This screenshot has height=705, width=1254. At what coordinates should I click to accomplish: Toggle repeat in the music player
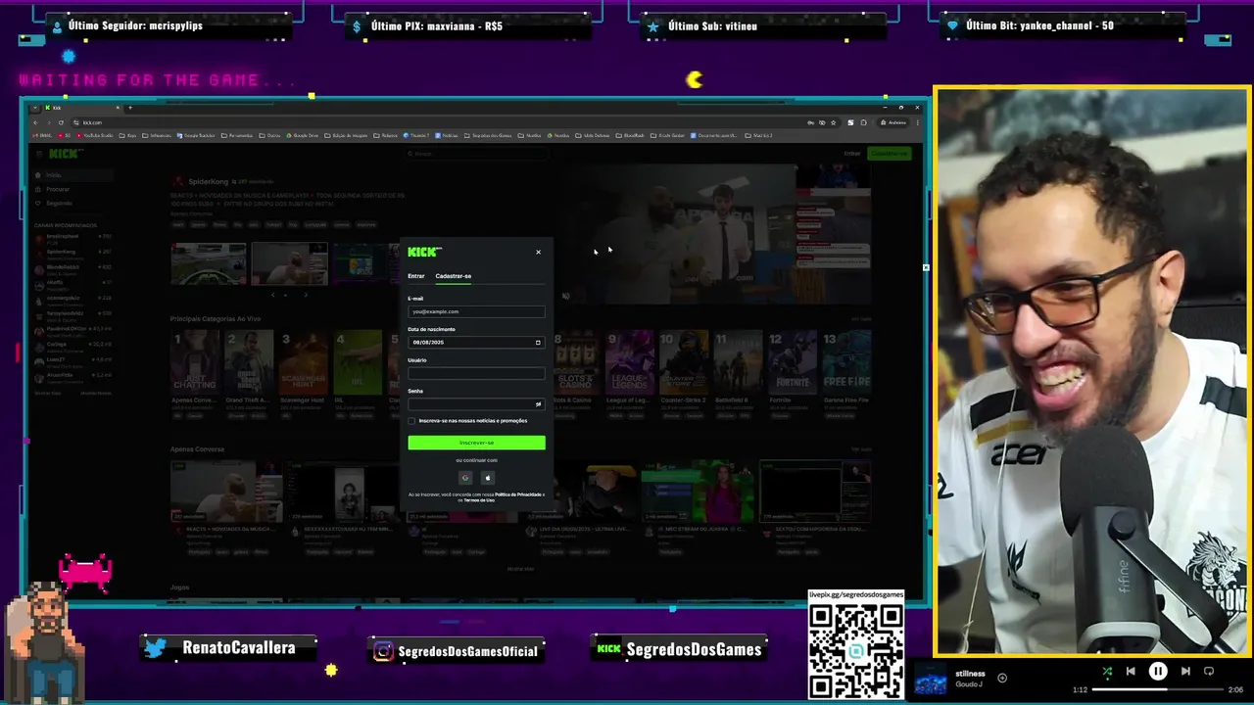1209,672
